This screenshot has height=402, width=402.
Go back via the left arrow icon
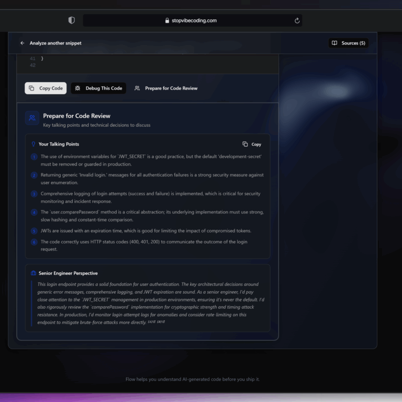[x=23, y=43]
